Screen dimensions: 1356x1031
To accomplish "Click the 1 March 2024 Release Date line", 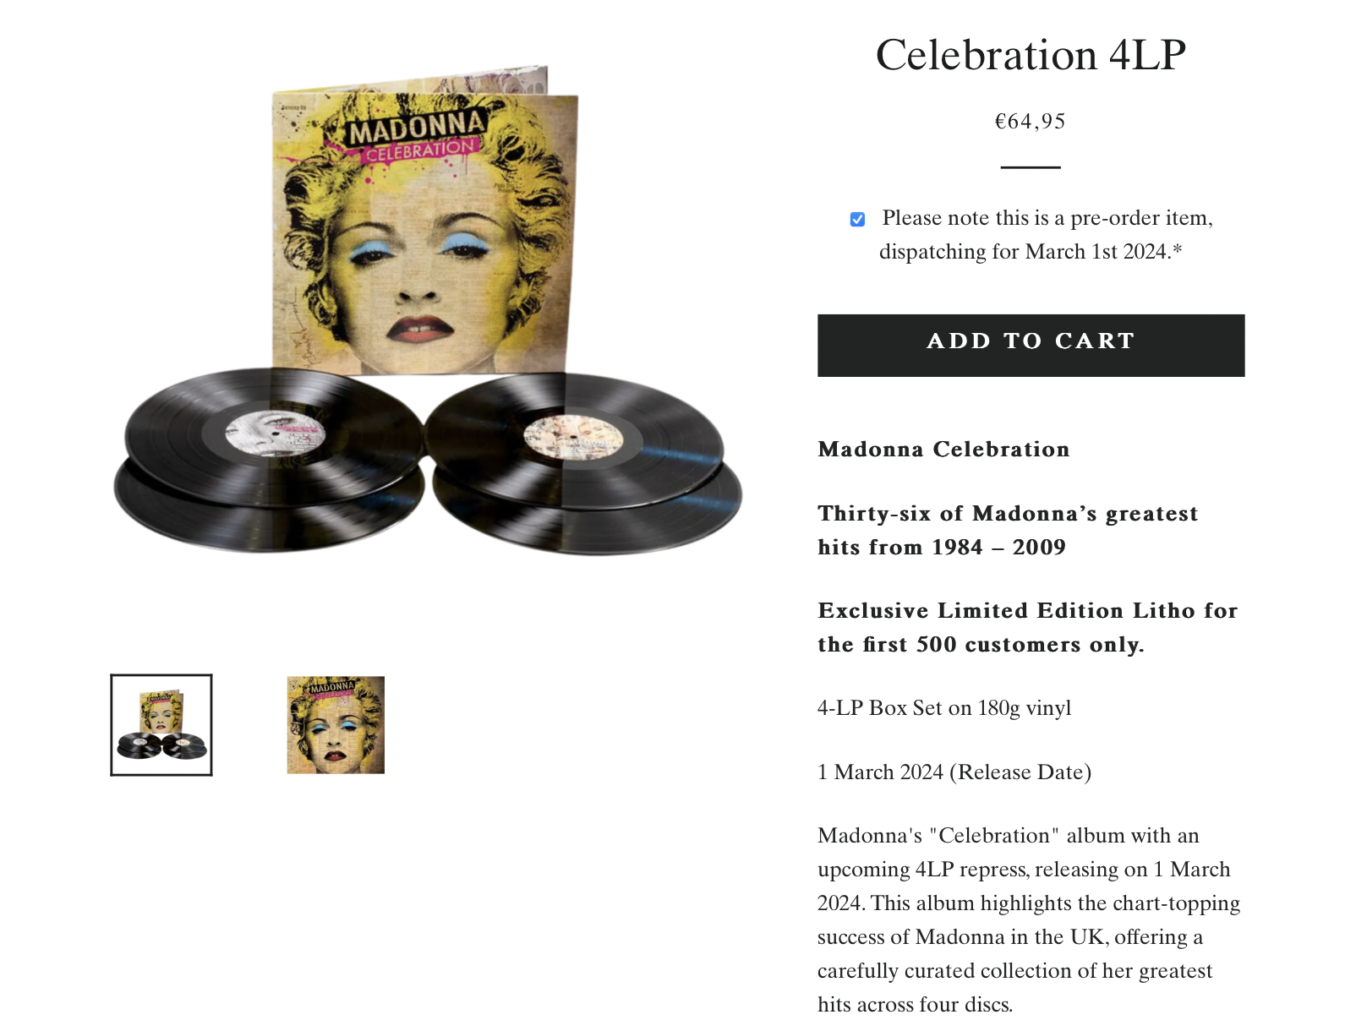I will [x=954, y=772].
